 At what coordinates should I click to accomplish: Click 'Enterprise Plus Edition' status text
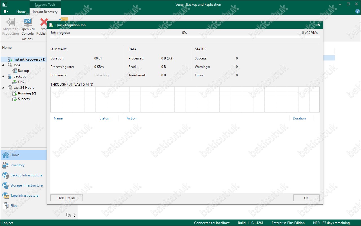click(288, 223)
